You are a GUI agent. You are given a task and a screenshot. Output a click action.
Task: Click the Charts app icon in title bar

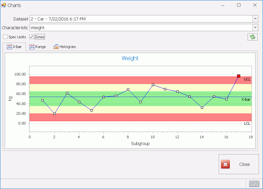tap(4, 5)
